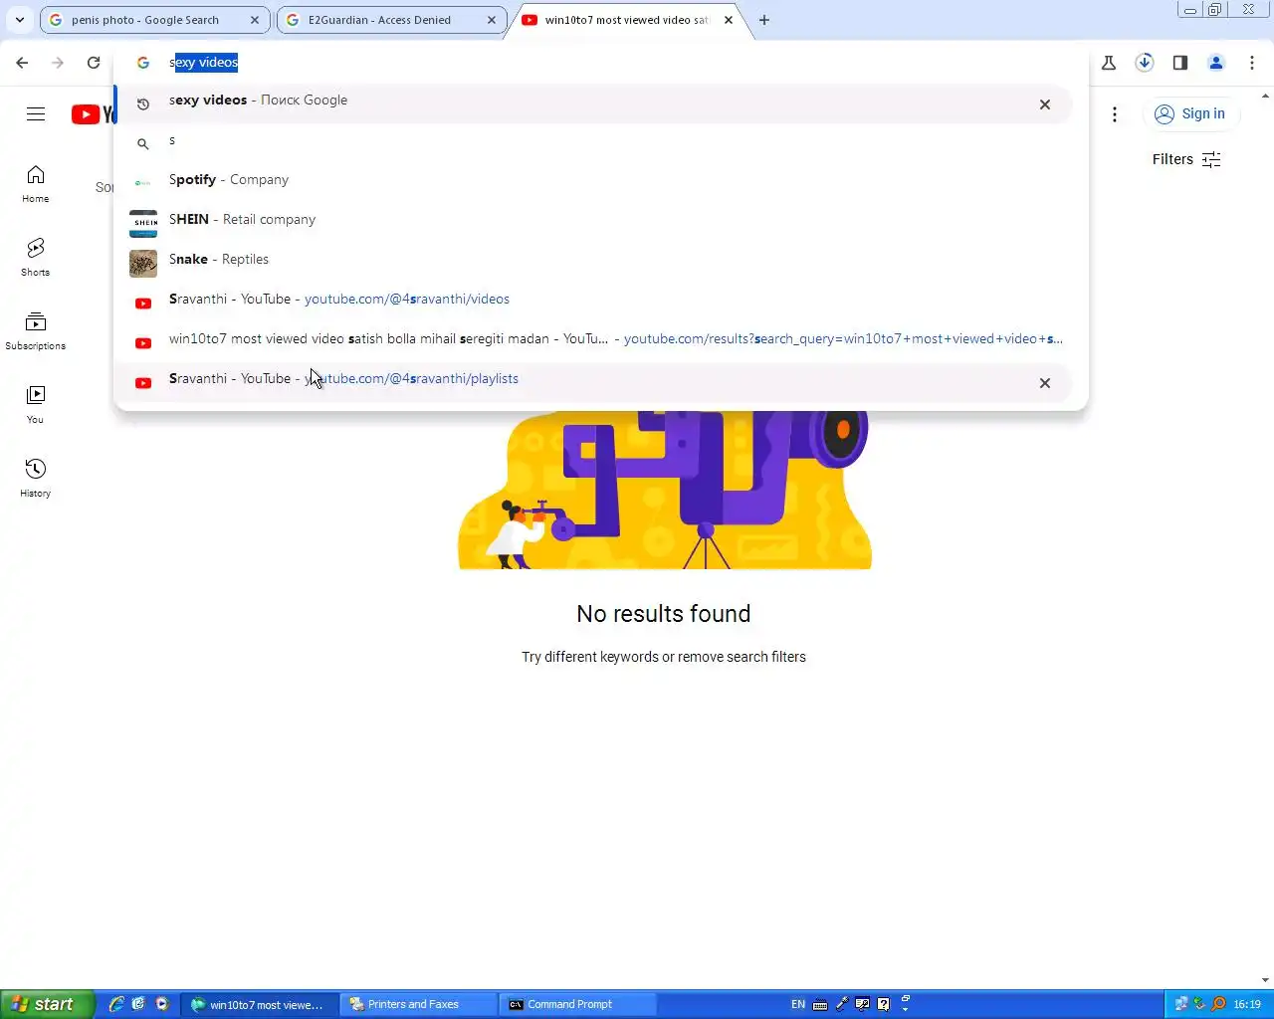Viewport: 1274px width, 1019px height.
Task: Select the win10to7 most viewed tab
Action: coord(627,20)
